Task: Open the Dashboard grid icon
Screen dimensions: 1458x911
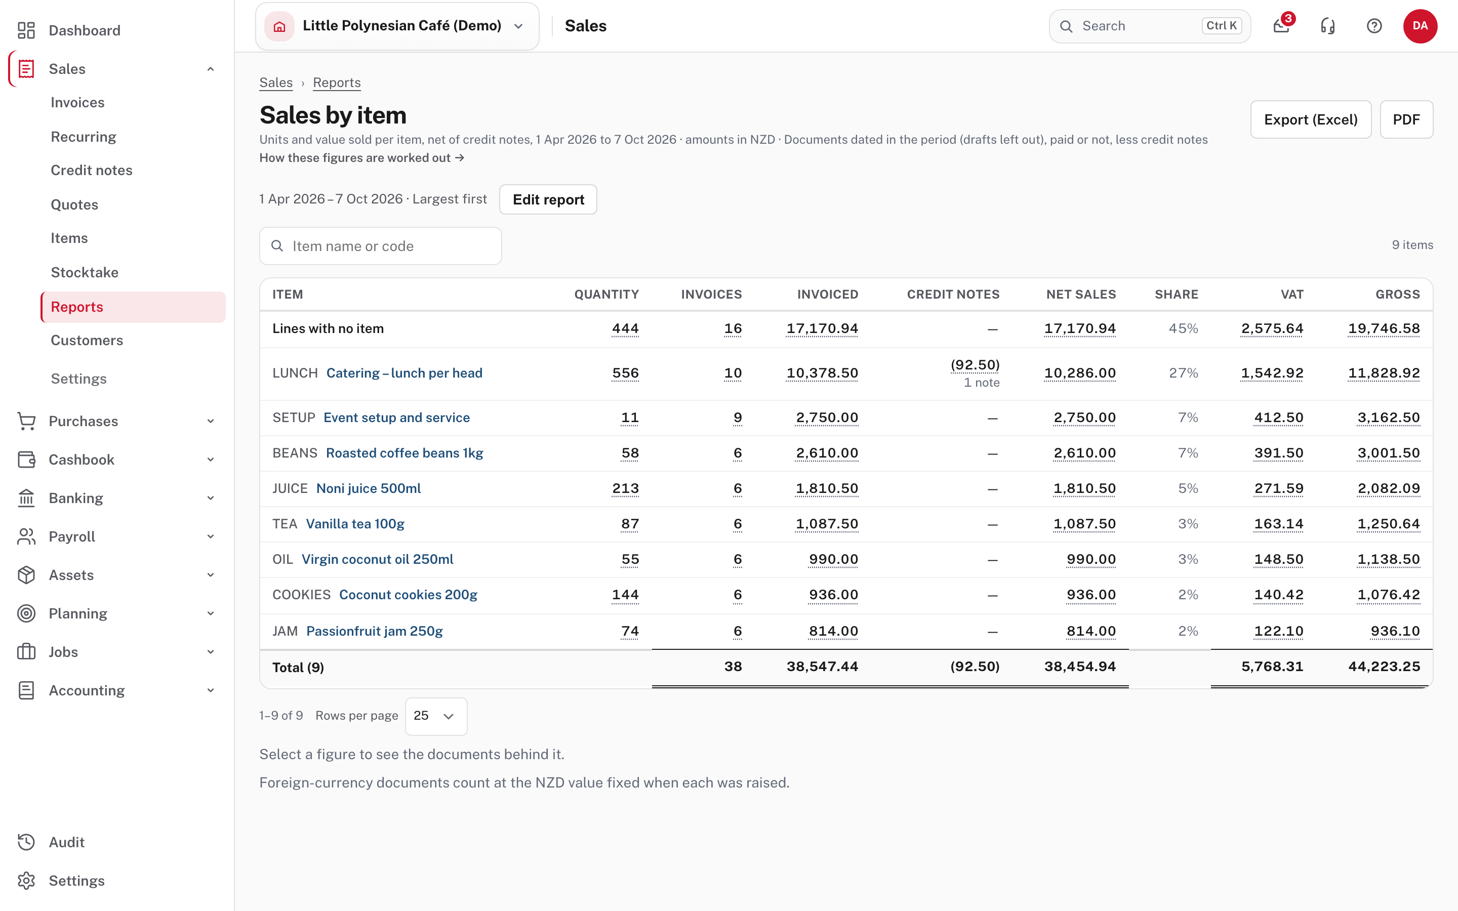Action: (26, 30)
